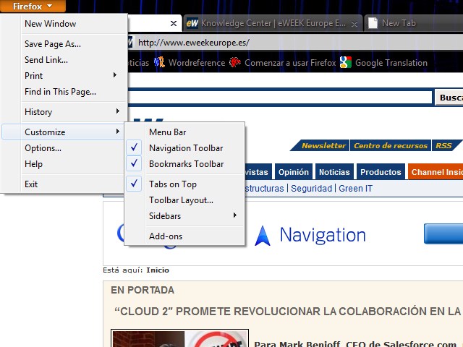
Task: Uncheck Navigation Toolbar checkmark
Action: (x=134, y=147)
